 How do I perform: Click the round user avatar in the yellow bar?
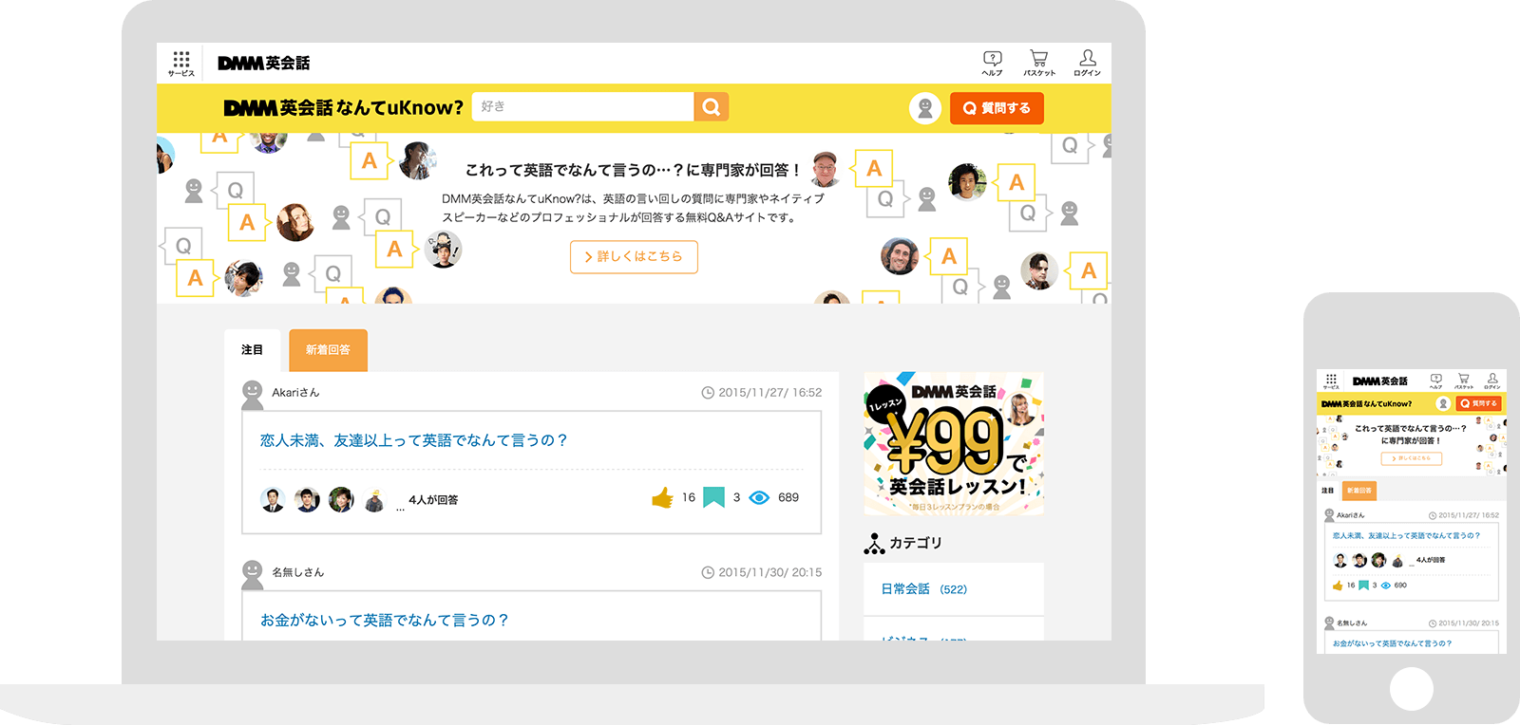pos(925,108)
